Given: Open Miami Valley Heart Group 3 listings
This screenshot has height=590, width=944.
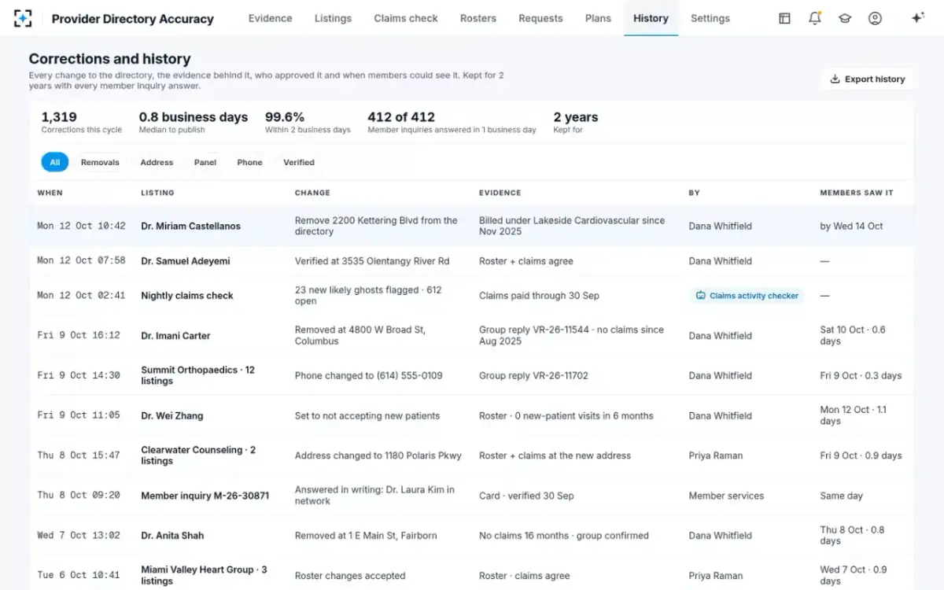Looking at the screenshot, I should [x=204, y=575].
